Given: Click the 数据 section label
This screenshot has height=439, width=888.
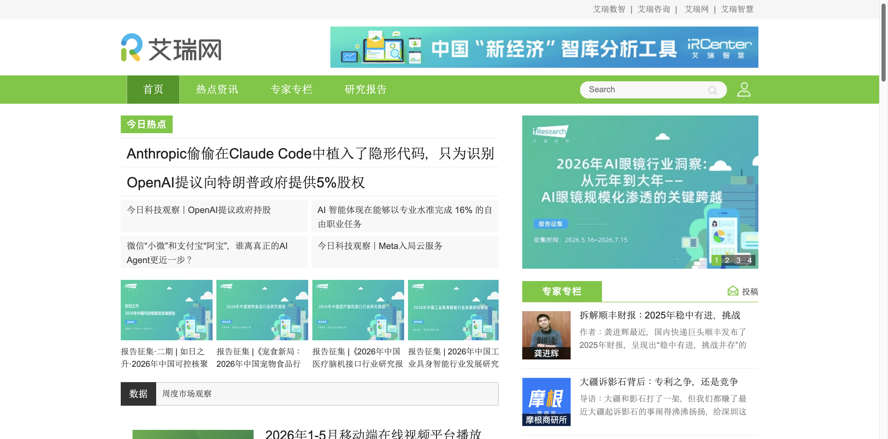Looking at the screenshot, I should 138,394.
